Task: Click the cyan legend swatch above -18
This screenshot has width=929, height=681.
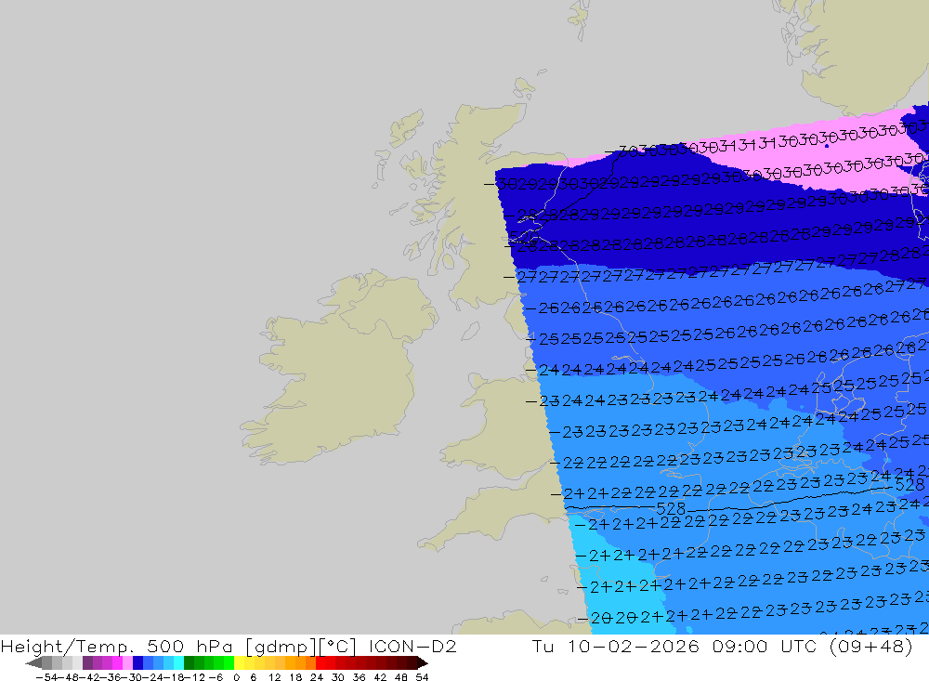Action: [178, 663]
